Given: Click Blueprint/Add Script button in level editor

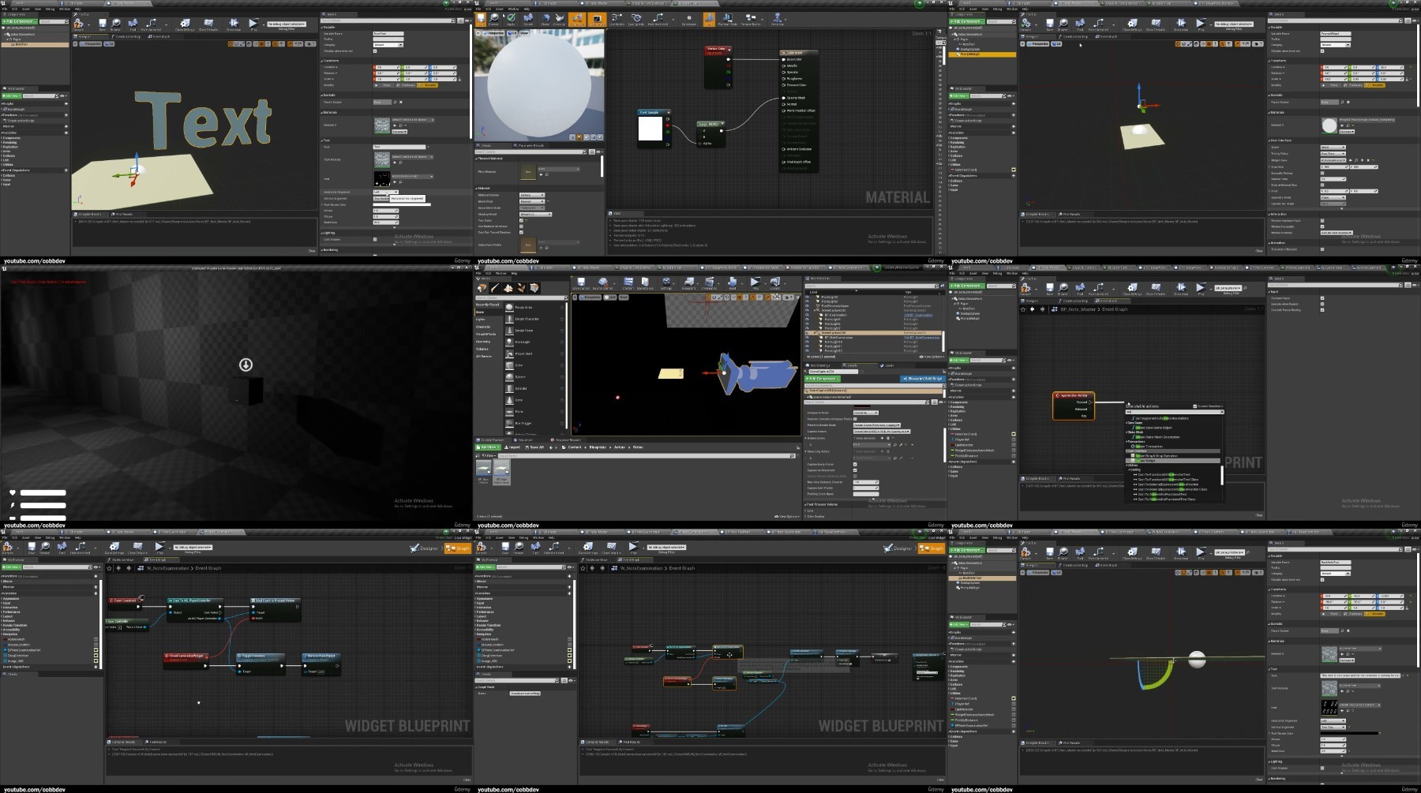Looking at the screenshot, I should click(922, 379).
